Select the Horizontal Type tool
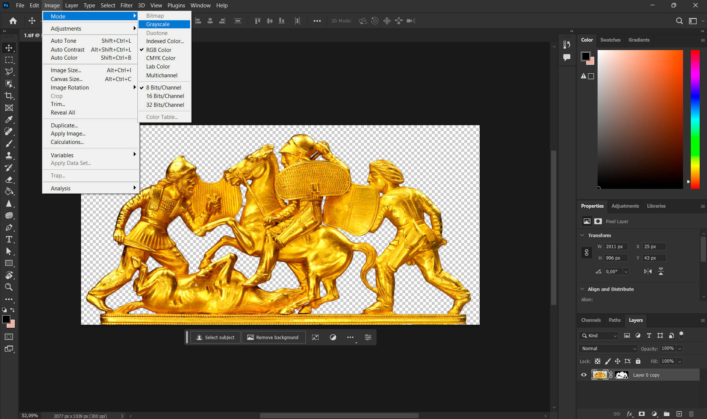This screenshot has height=419, width=707. (9, 239)
